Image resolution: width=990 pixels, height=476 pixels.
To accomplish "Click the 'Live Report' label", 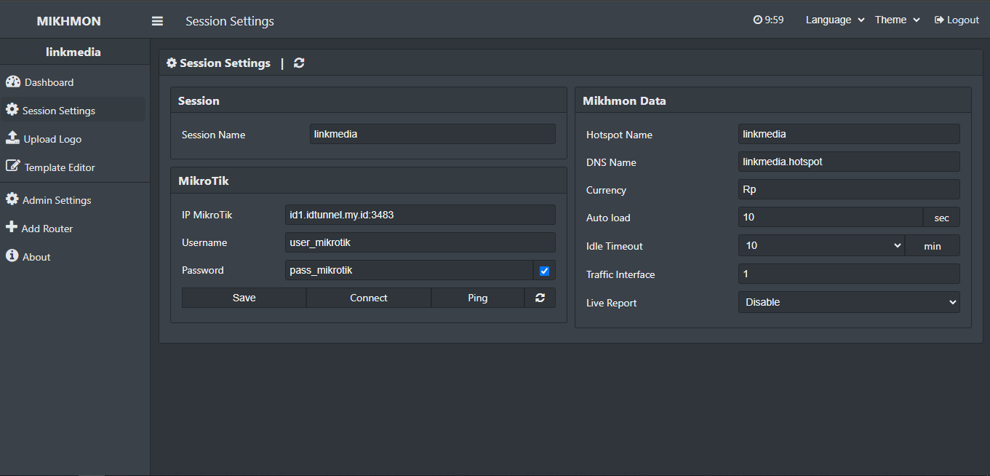I will (611, 303).
